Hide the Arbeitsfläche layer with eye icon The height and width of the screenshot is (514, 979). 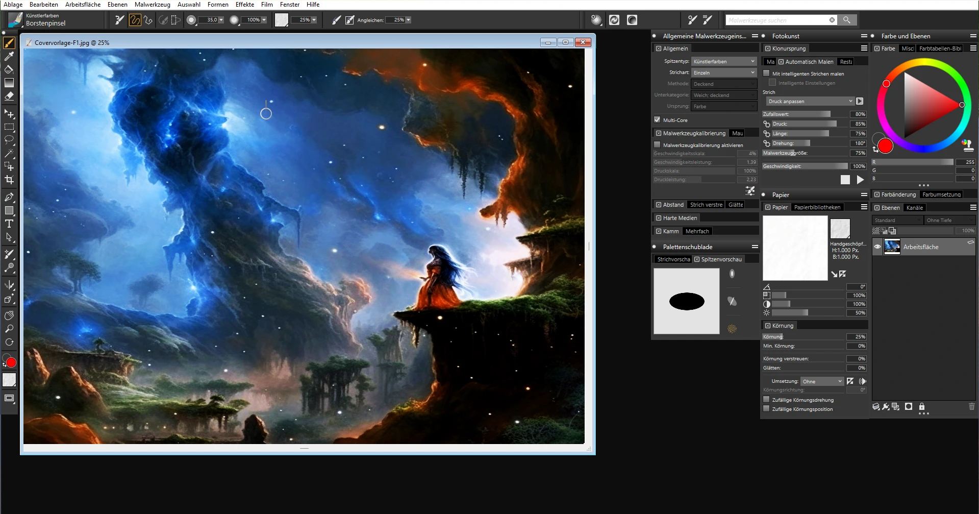(x=877, y=247)
